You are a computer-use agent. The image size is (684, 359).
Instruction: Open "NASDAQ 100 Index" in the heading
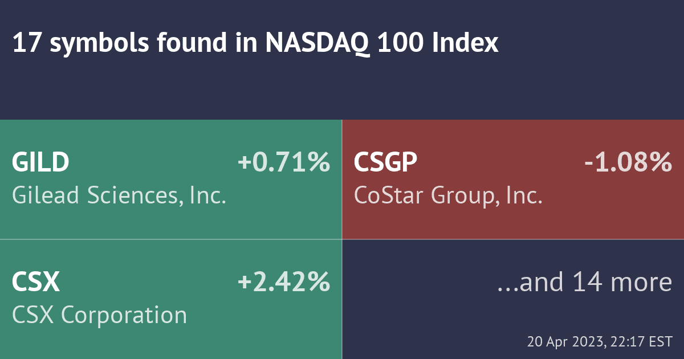382,44
